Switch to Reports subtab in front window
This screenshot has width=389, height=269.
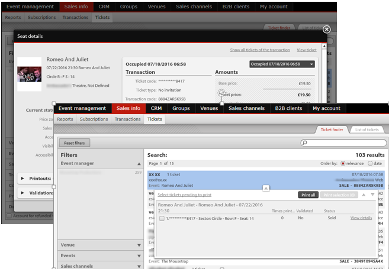click(65, 119)
